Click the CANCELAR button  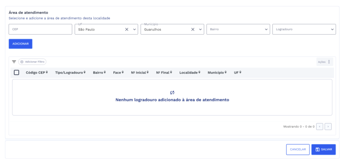[298, 149]
